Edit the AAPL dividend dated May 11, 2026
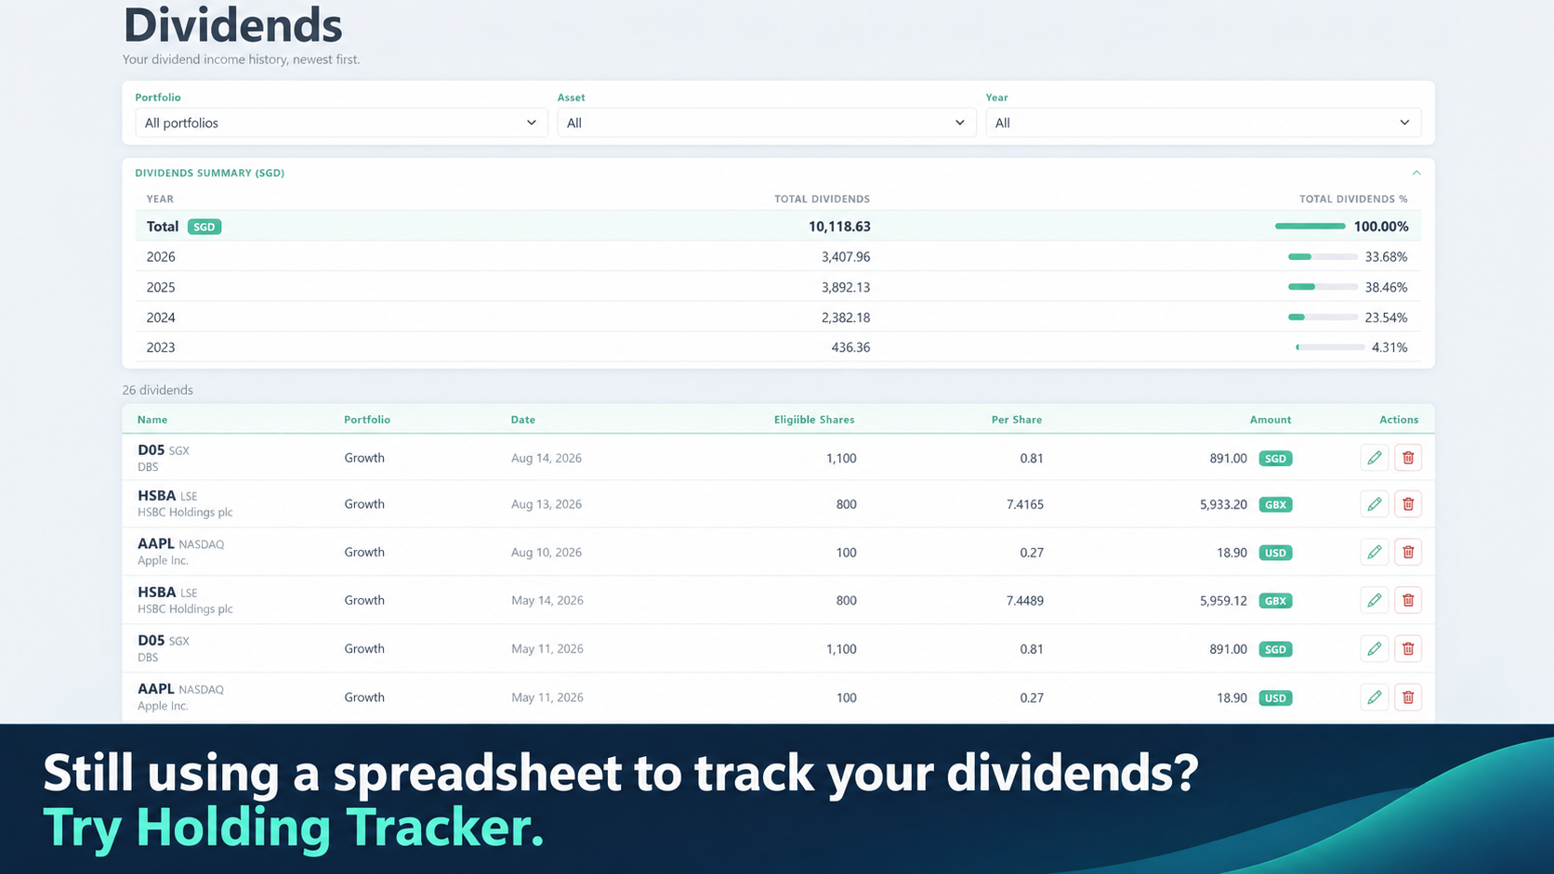1554x874 pixels. pyautogui.click(x=1374, y=698)
